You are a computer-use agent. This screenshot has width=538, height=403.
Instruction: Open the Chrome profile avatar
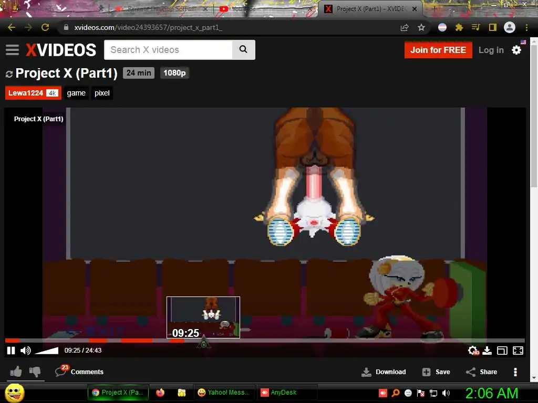click(510, 27)
